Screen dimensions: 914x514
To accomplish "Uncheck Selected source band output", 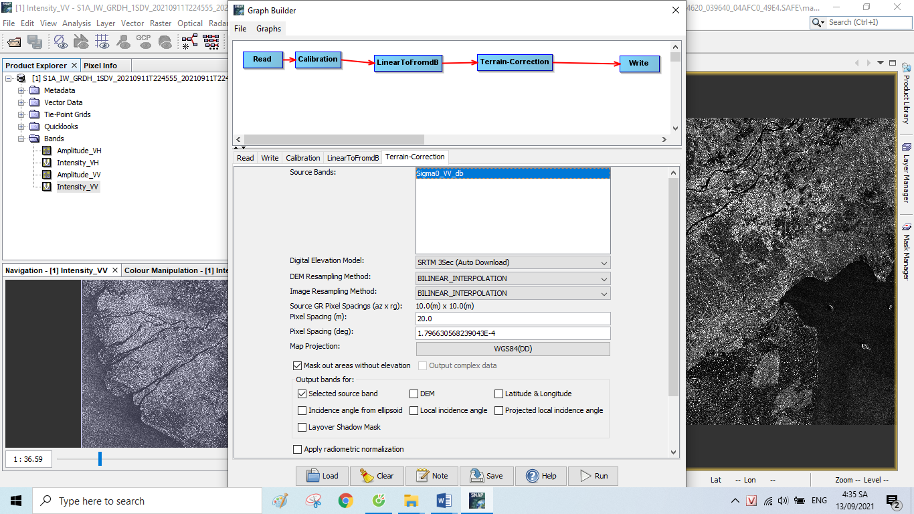I will (x=302, y=394).
